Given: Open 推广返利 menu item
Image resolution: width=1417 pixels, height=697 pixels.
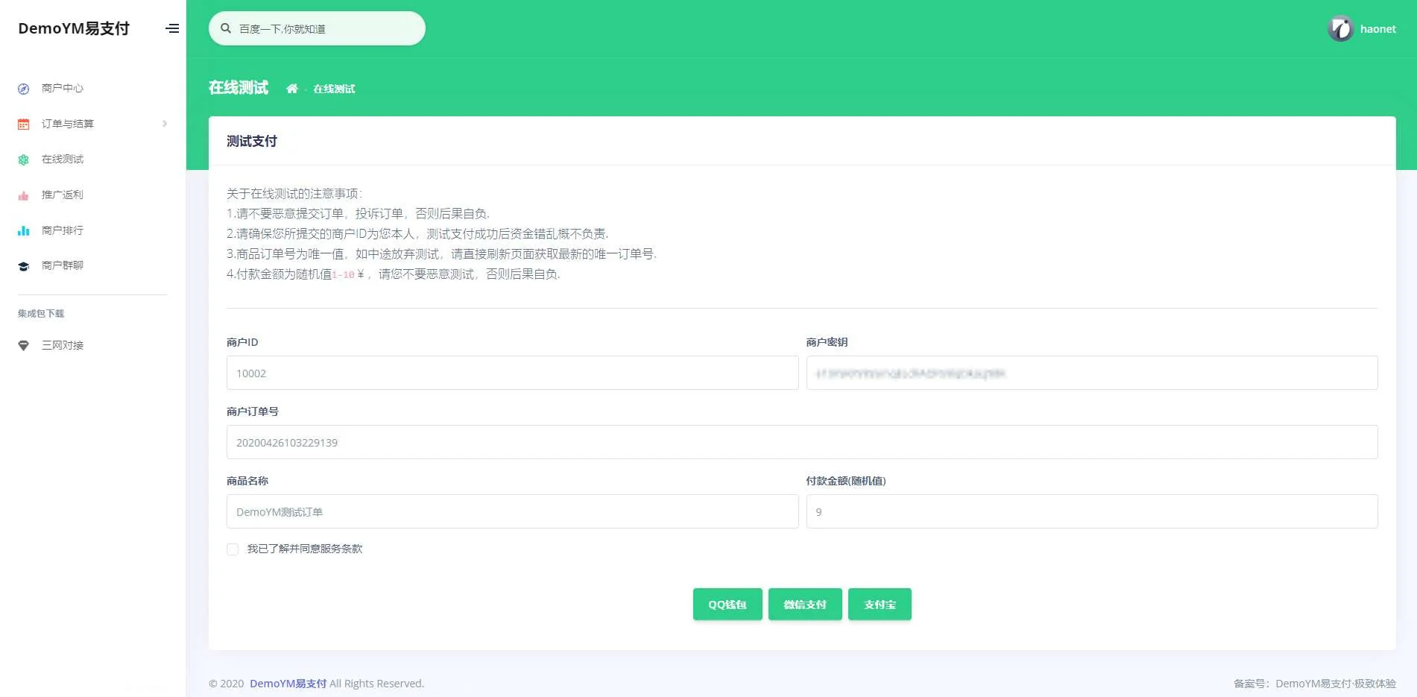Looking at the screenshot, I should 63,195.
